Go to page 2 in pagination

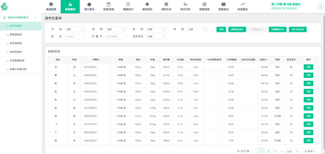(x=268, y=152)
